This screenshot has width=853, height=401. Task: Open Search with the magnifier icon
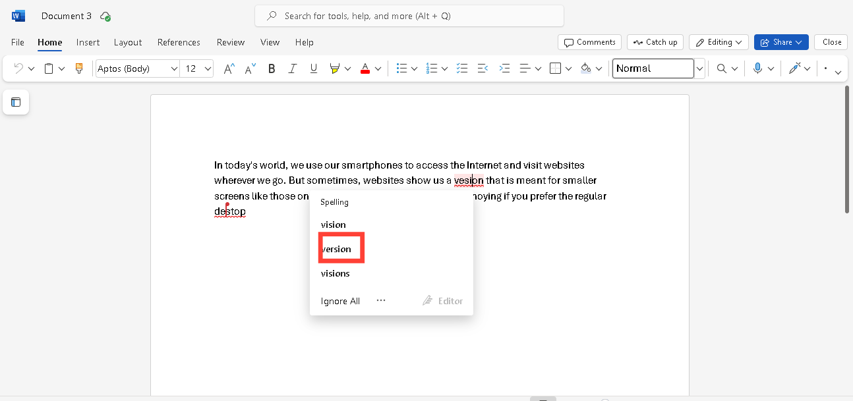[722, 68]
